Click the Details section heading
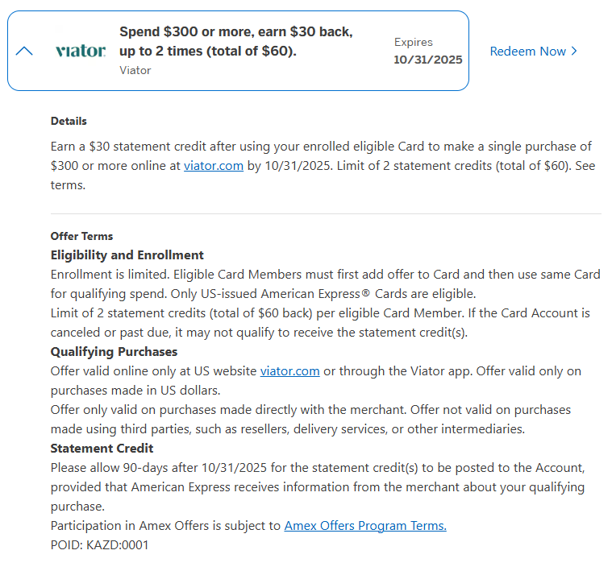Viewport: 612px width, 571px height. [69, 121]
